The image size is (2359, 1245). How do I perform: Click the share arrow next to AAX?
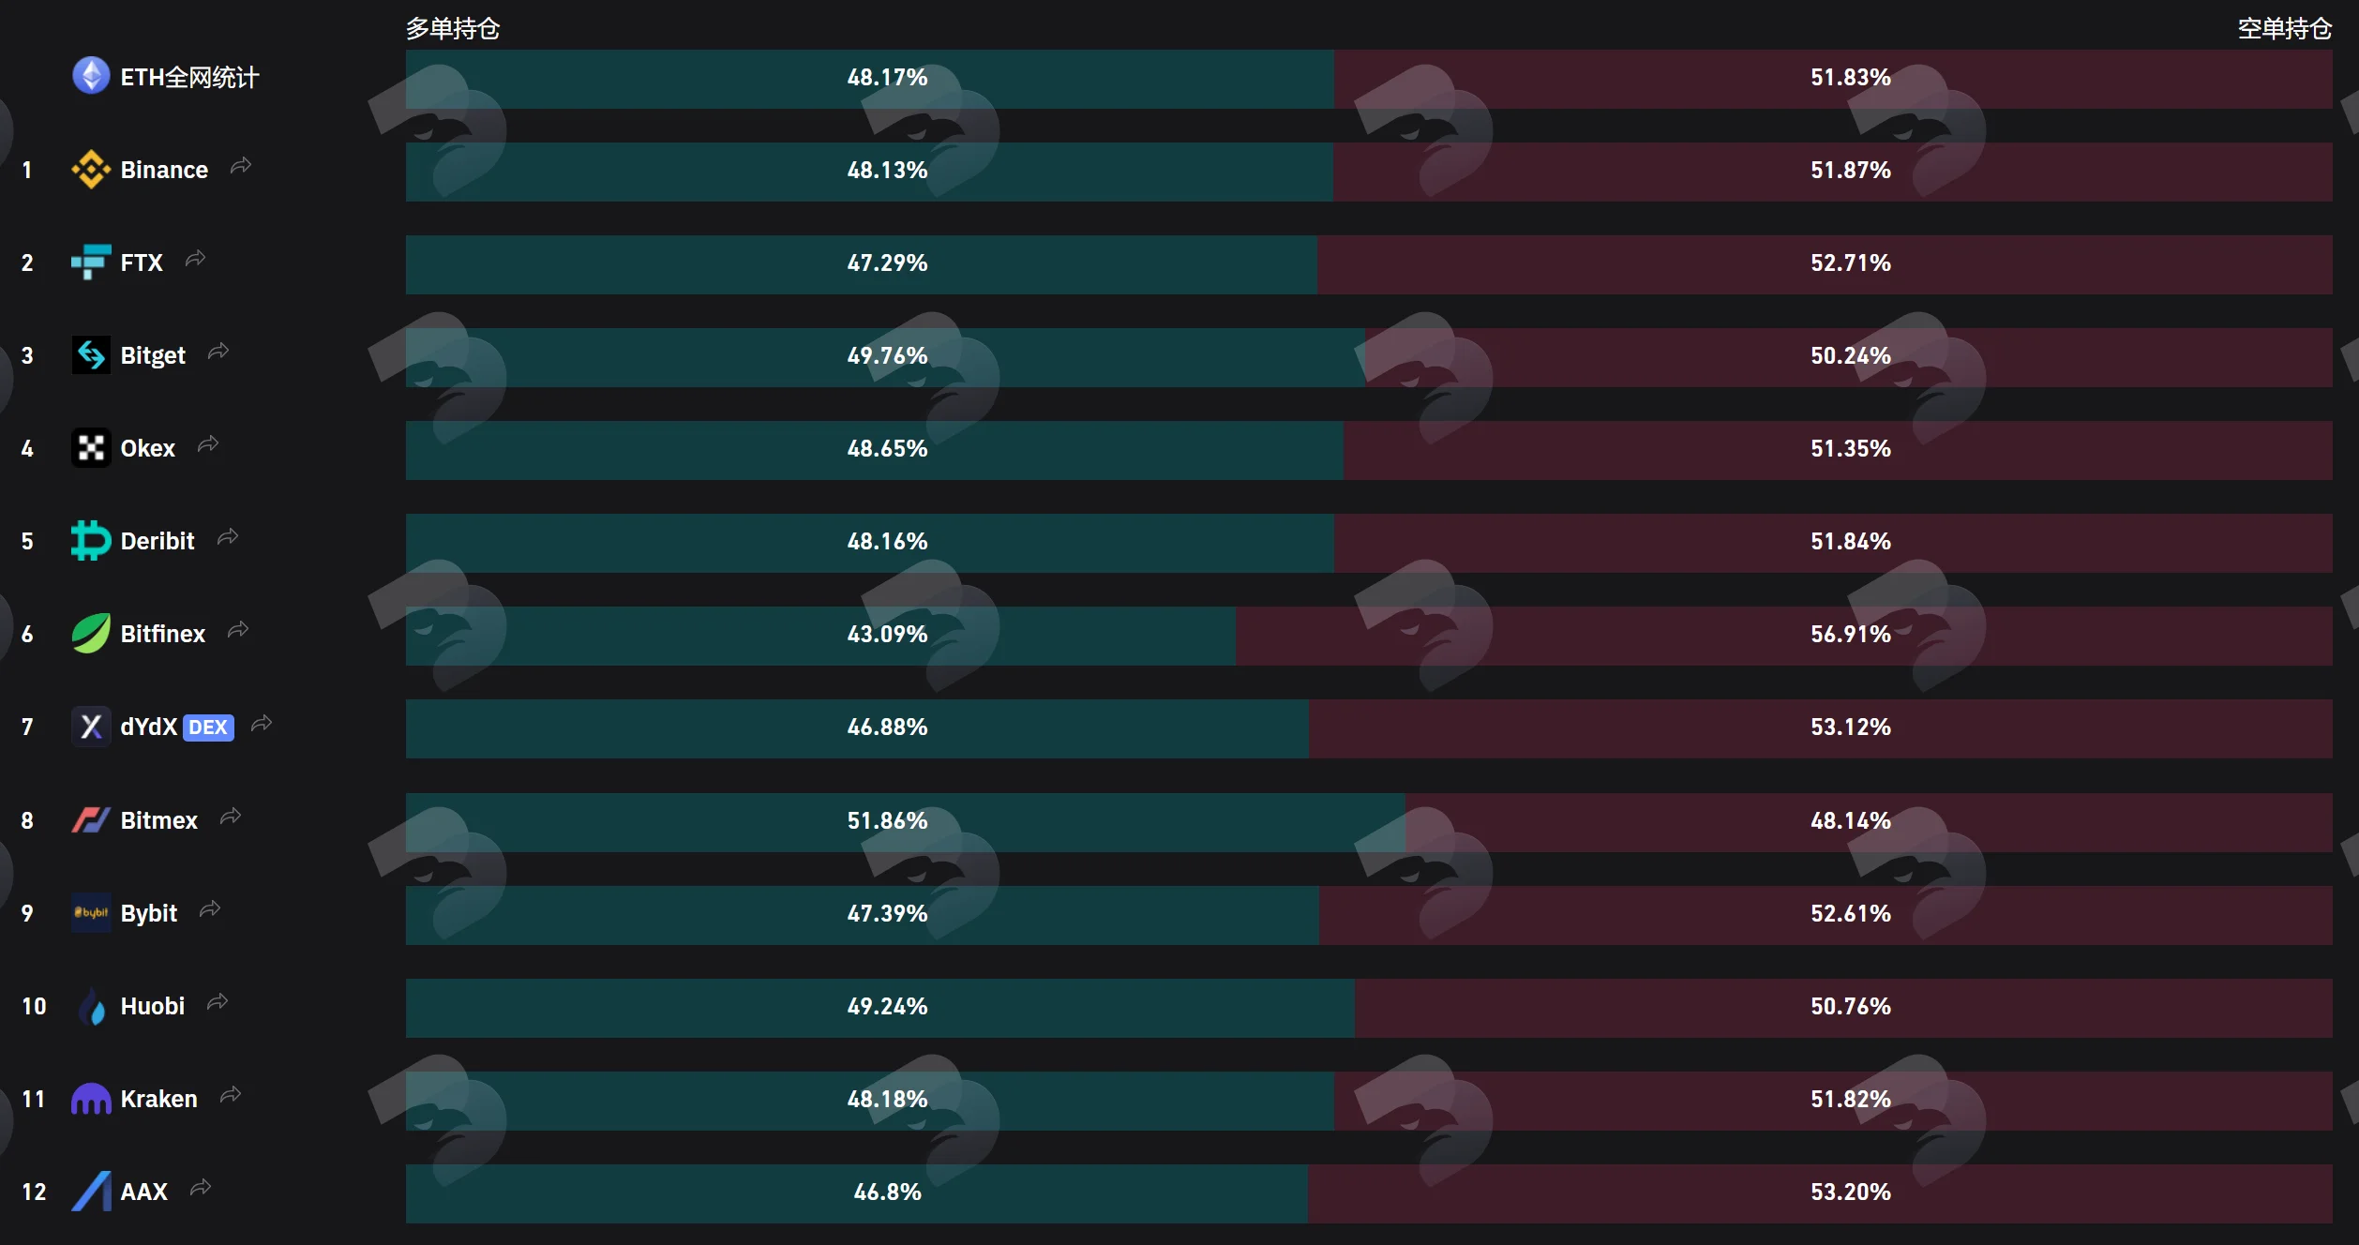point(201,1189)
